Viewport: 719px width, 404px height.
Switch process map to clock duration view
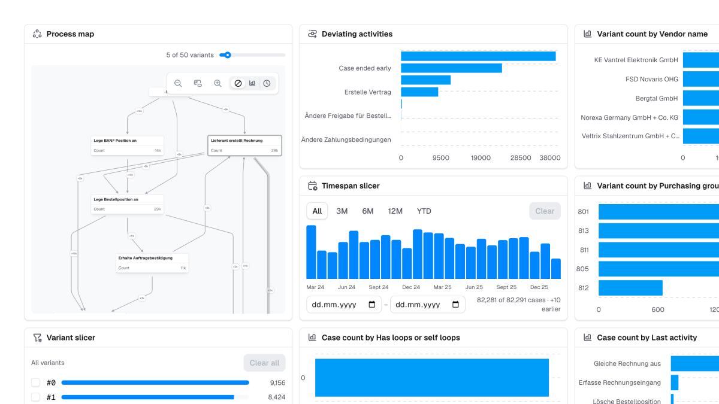(x=267, y=83)
